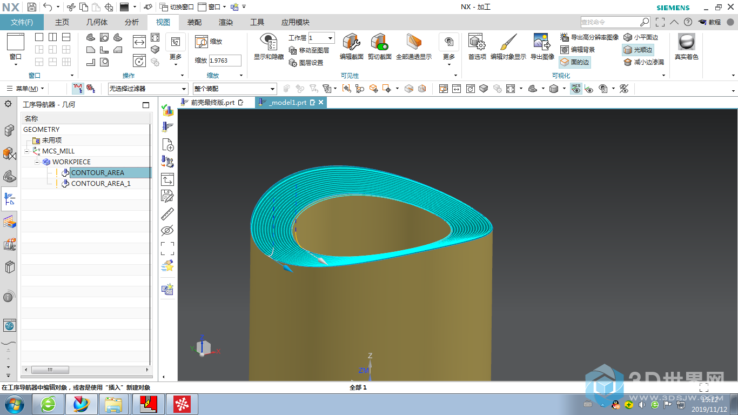Image resolution: width=738 pixels, height=415 pixels.
Task: Click 编辑截面 (Edit Section) icon
Action: coord(351,46)
